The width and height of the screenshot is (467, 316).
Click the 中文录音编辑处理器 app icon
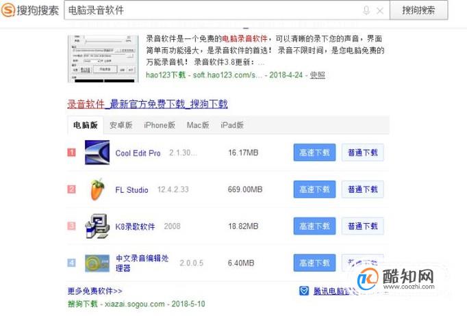click(97, 263)
